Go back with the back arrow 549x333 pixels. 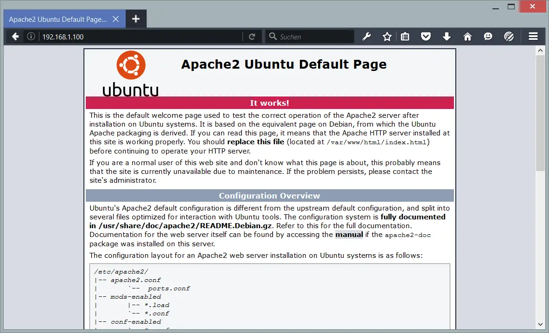click(x=15, y=37)
